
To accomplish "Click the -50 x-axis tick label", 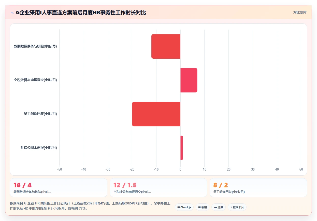I will pos(60,169).
